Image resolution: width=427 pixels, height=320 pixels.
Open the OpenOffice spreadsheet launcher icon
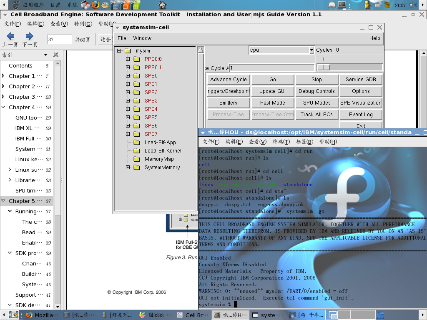135,5
